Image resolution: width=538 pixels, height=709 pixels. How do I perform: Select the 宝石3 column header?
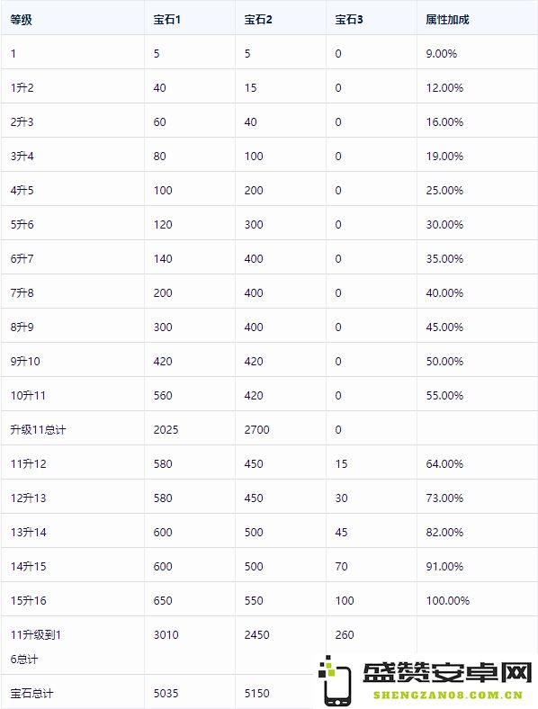(x=349, y=20)
